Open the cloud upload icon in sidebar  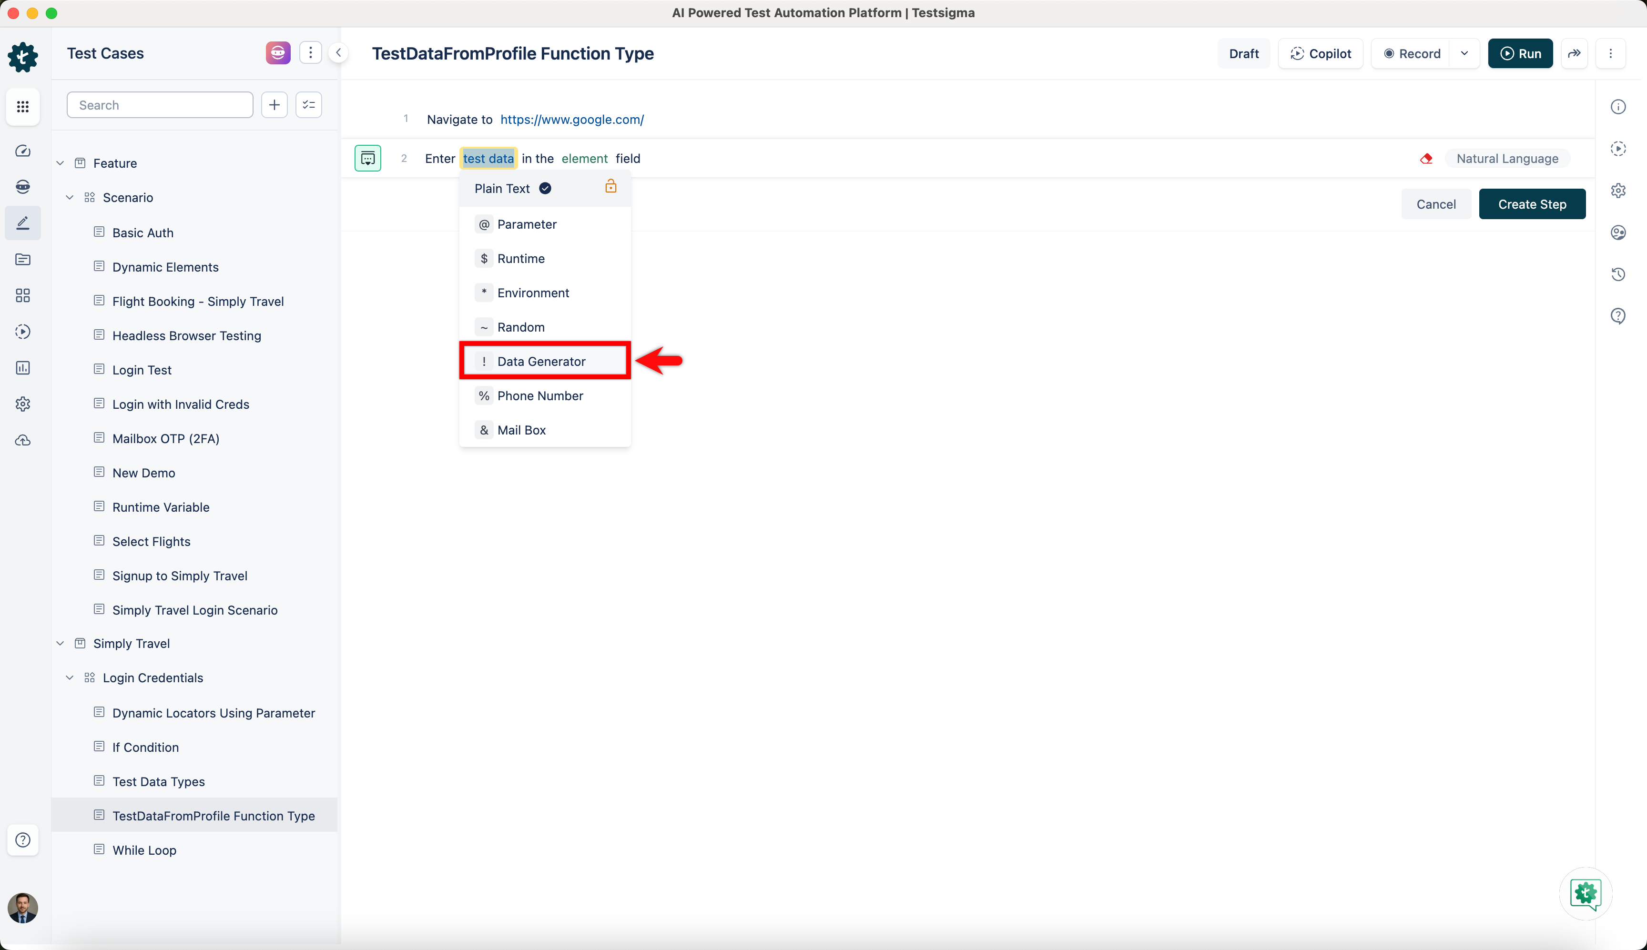click(x=23, y=440)
